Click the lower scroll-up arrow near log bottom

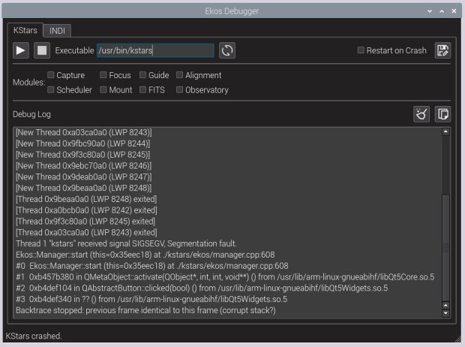coord(445,306)
